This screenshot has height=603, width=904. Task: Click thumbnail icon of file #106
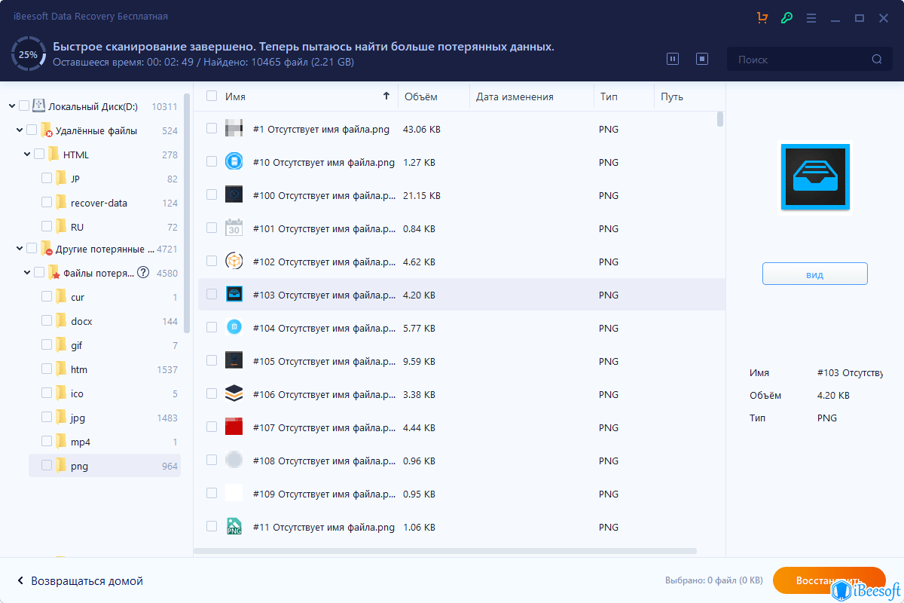[234, 394]
